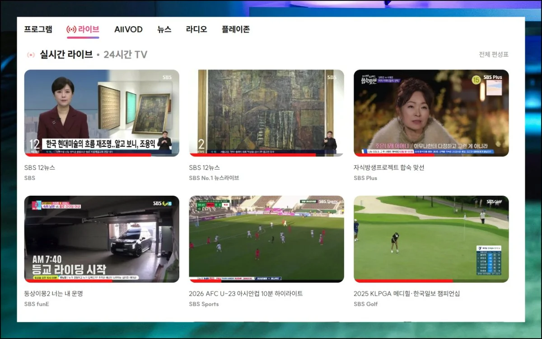The height and width of the screenshot is (339, 542).
Task: Select the 24시간 TV section
Action: coord(125,55)
